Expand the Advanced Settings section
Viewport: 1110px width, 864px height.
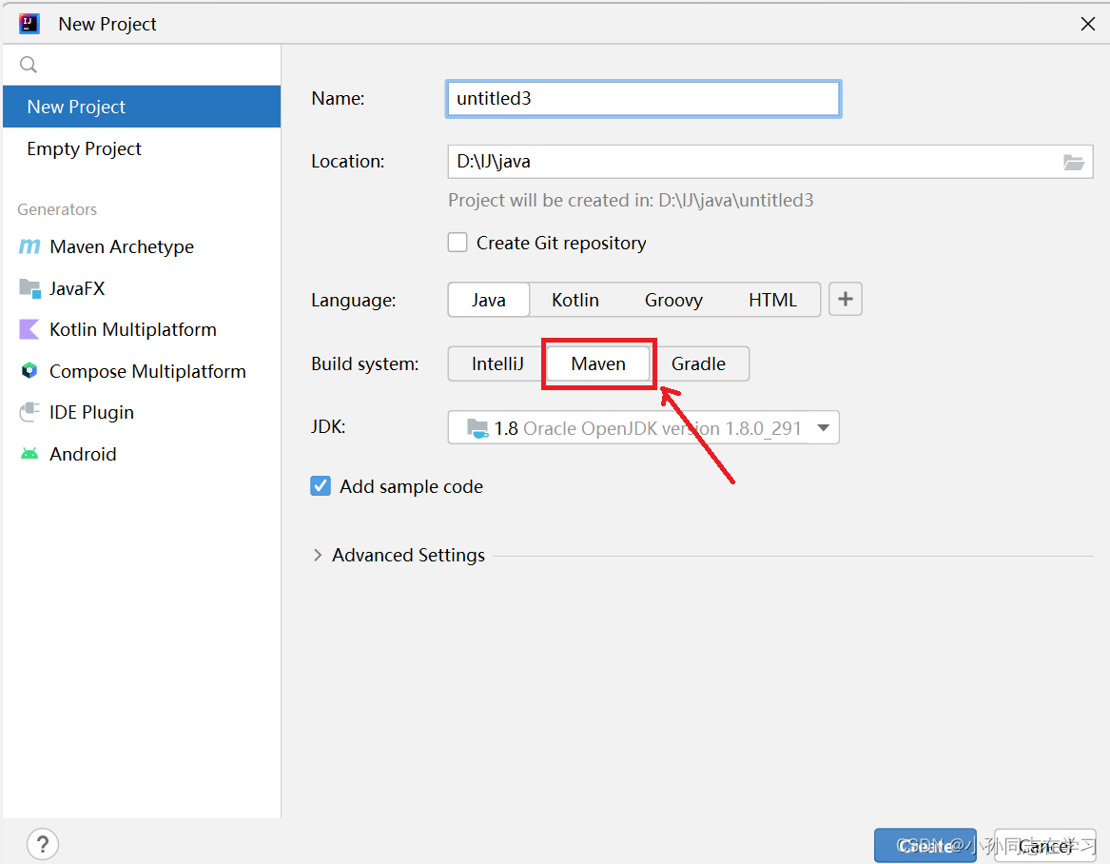[318, 556]
